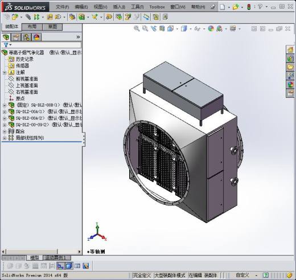Click the Appearances color ball in task pane

pyautogui.click(x=290, y=85)
